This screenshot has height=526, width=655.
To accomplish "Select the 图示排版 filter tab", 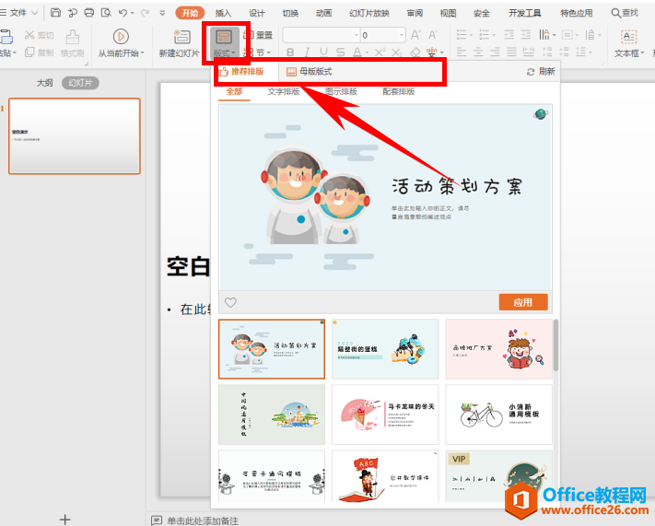I will pyautogui.click(x=341, y=91).
